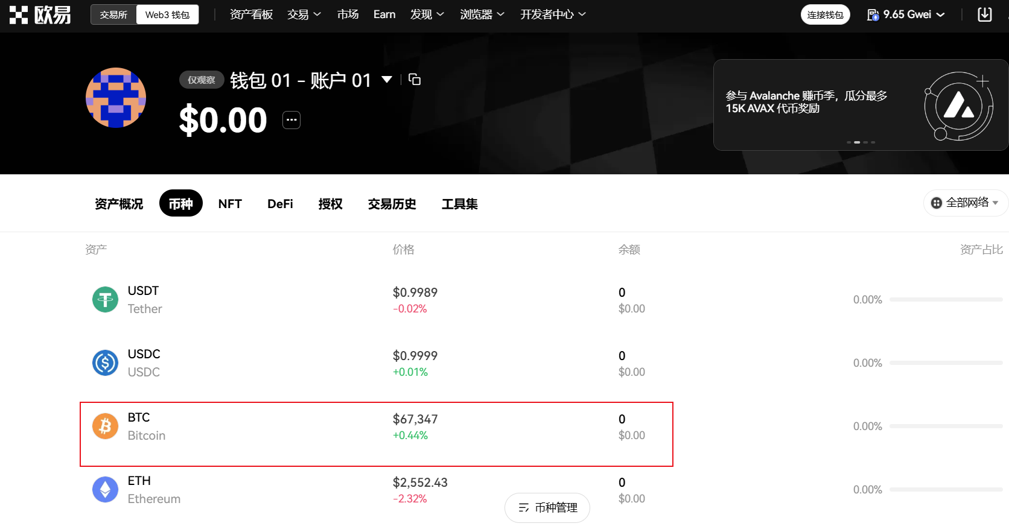
Task: Switch to the DeFi tab
Action: click(x=280, y=204)
